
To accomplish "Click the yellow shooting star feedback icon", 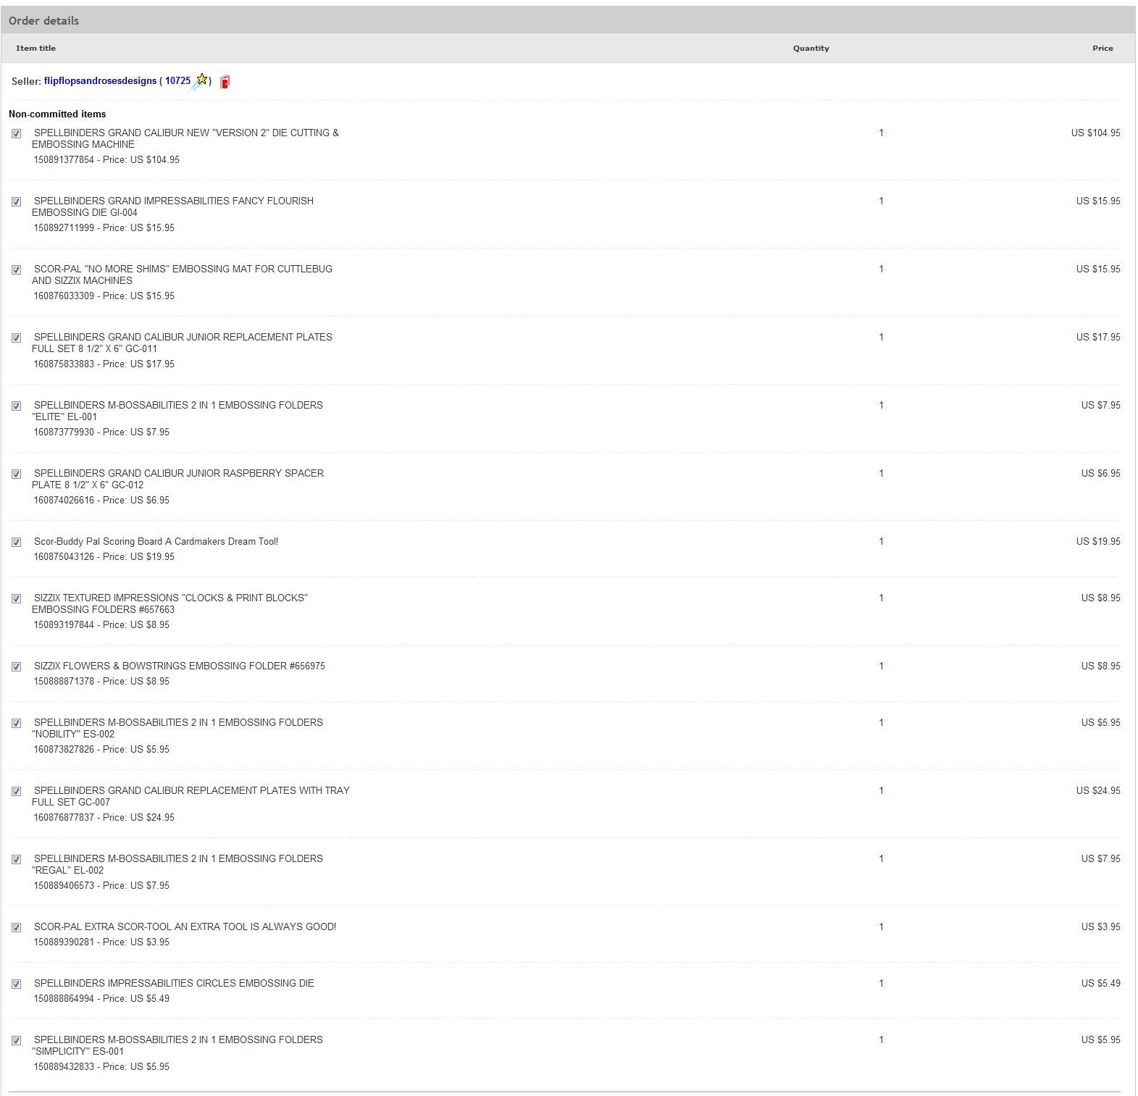I will (201, 80).
